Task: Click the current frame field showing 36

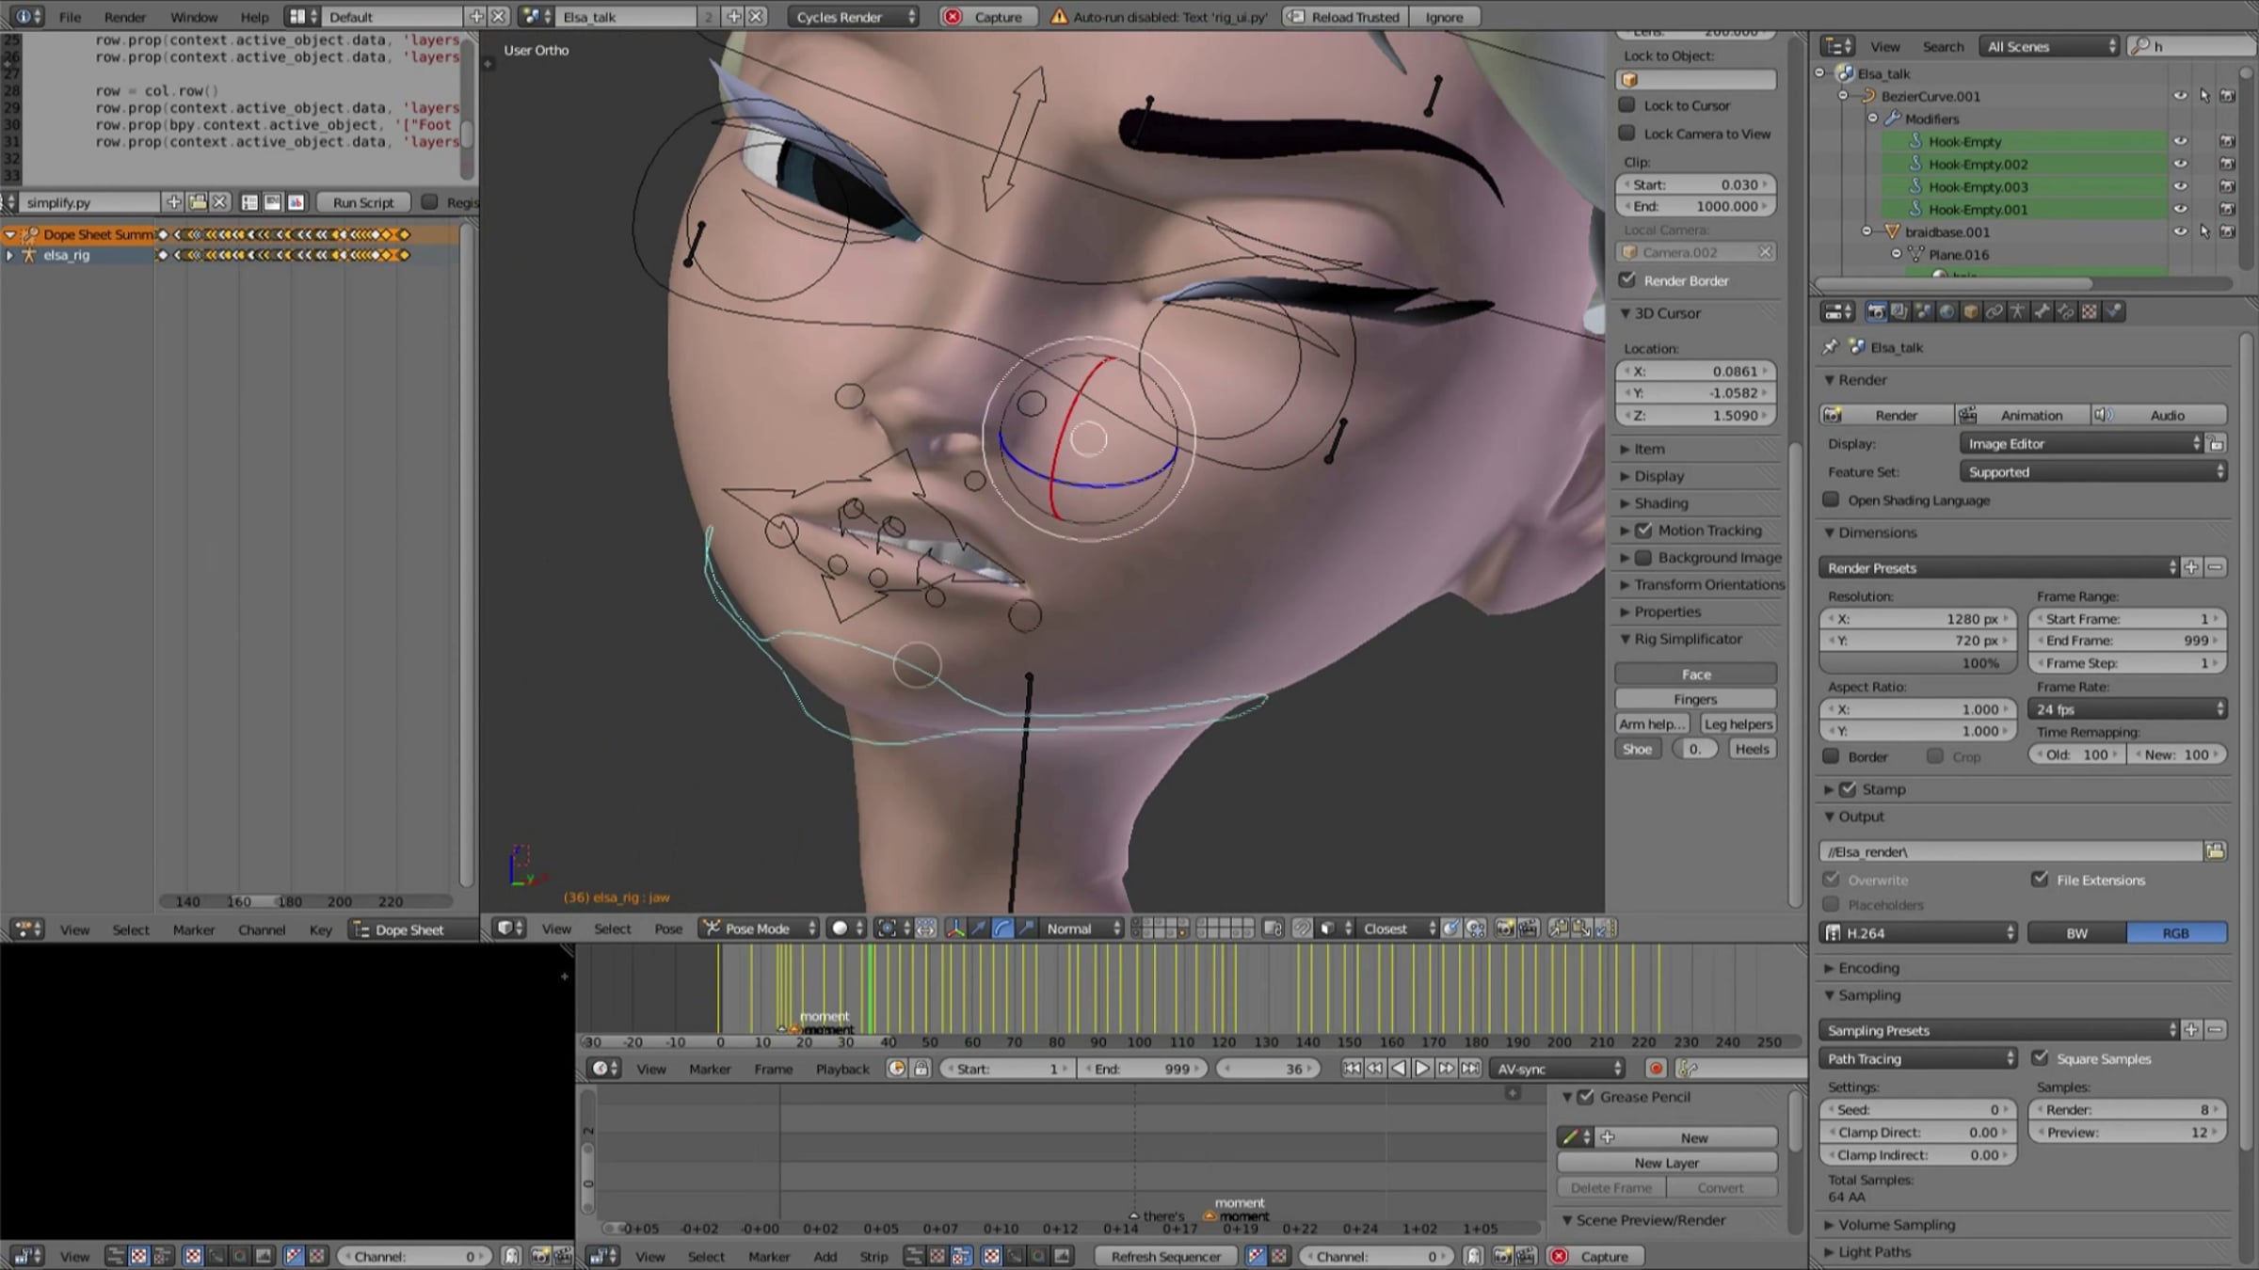Action: coord(1269,1069)
